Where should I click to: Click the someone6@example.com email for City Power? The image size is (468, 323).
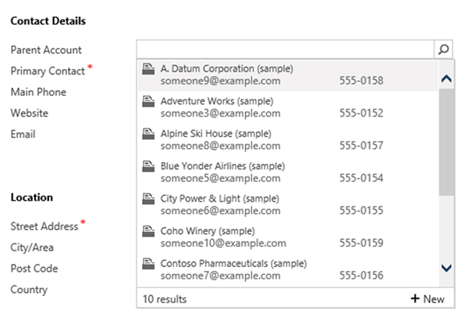pos(209,210)
